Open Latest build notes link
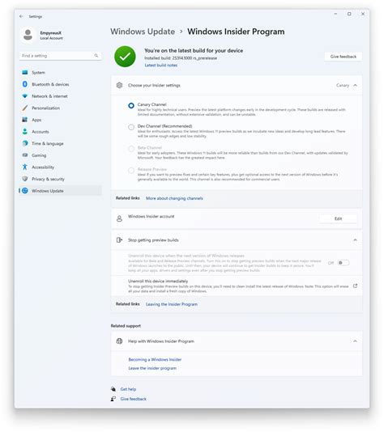The width and height of the screenshot is (384, 432). [x=161, y=66]
